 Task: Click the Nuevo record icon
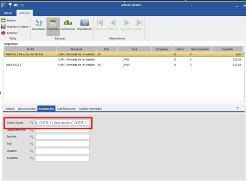(3, 20)
